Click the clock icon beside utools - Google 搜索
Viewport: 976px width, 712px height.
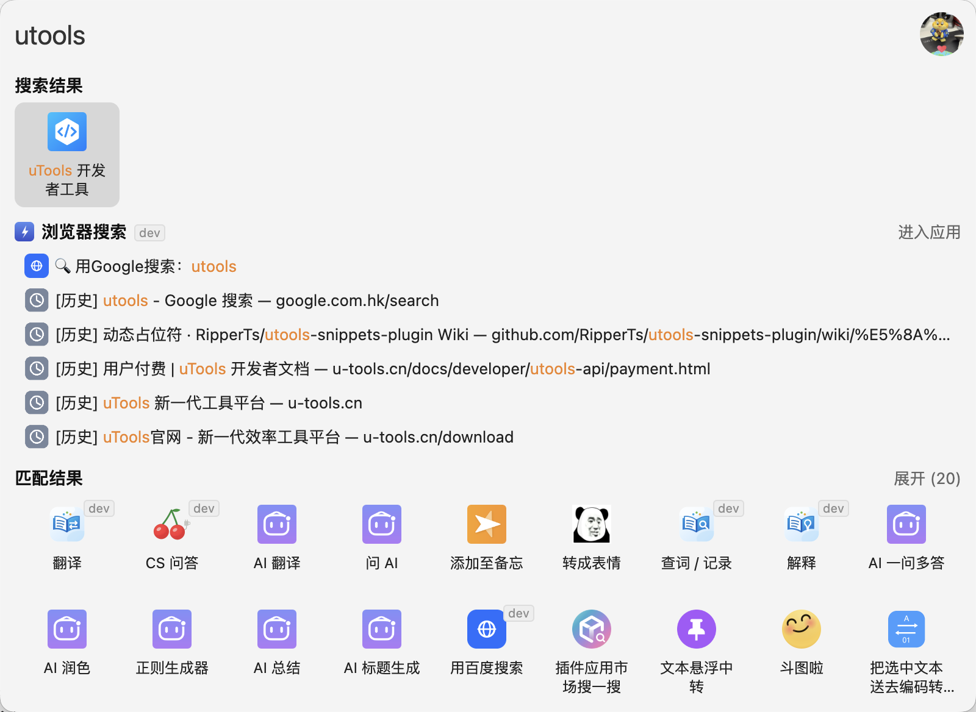[x=37, y=300]
